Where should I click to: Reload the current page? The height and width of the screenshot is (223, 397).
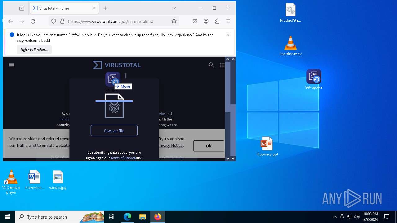click(x=33, y=21)
